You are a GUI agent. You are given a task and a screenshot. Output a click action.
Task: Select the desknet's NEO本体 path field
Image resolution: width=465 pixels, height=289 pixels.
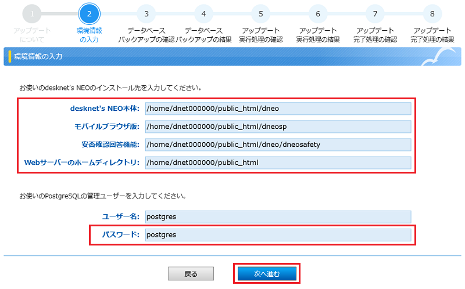coord(278,109)
